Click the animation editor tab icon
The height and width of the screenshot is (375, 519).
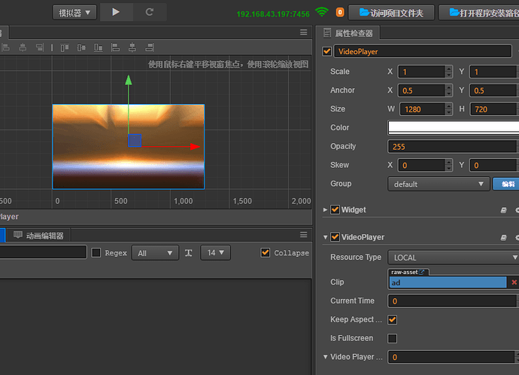(18, 235)
